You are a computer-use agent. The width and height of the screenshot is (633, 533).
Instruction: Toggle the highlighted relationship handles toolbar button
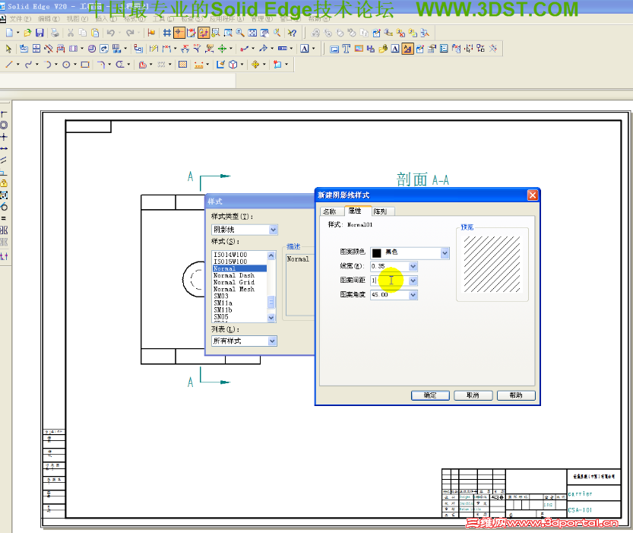(x=204, y=33)
